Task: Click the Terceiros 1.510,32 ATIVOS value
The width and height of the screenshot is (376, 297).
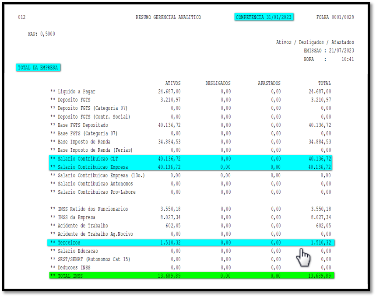Action: pos(171,243)
